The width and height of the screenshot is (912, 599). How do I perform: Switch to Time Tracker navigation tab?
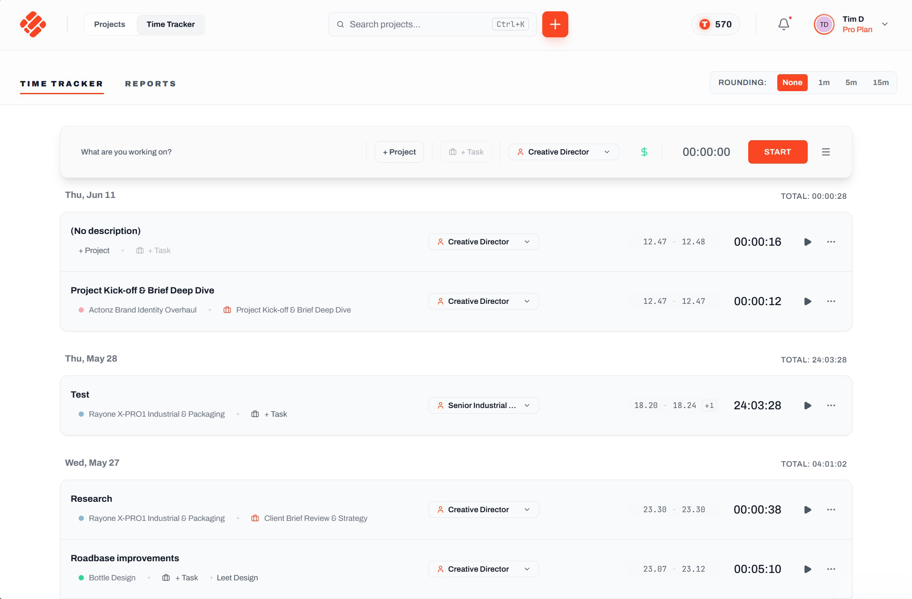click(170, 24)
